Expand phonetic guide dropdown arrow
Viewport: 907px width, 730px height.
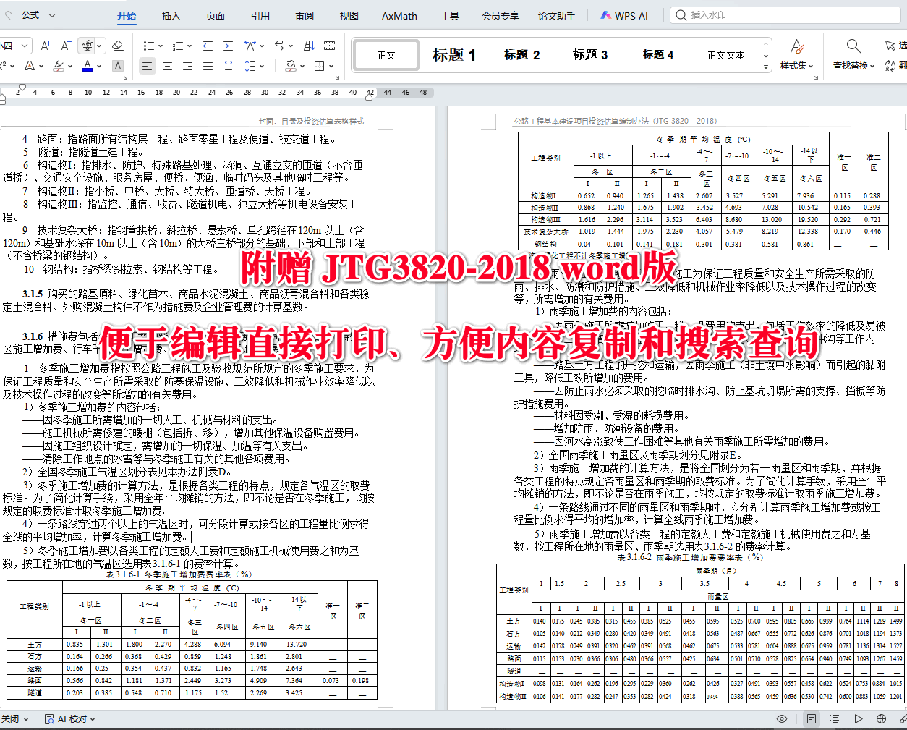tap(99, 46)
